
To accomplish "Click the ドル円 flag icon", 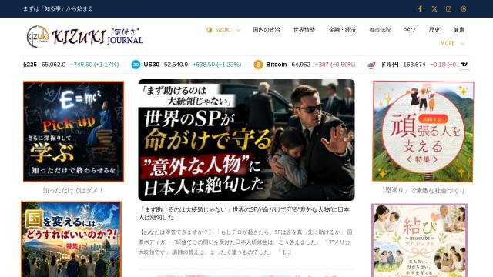I will pos(371,65).
